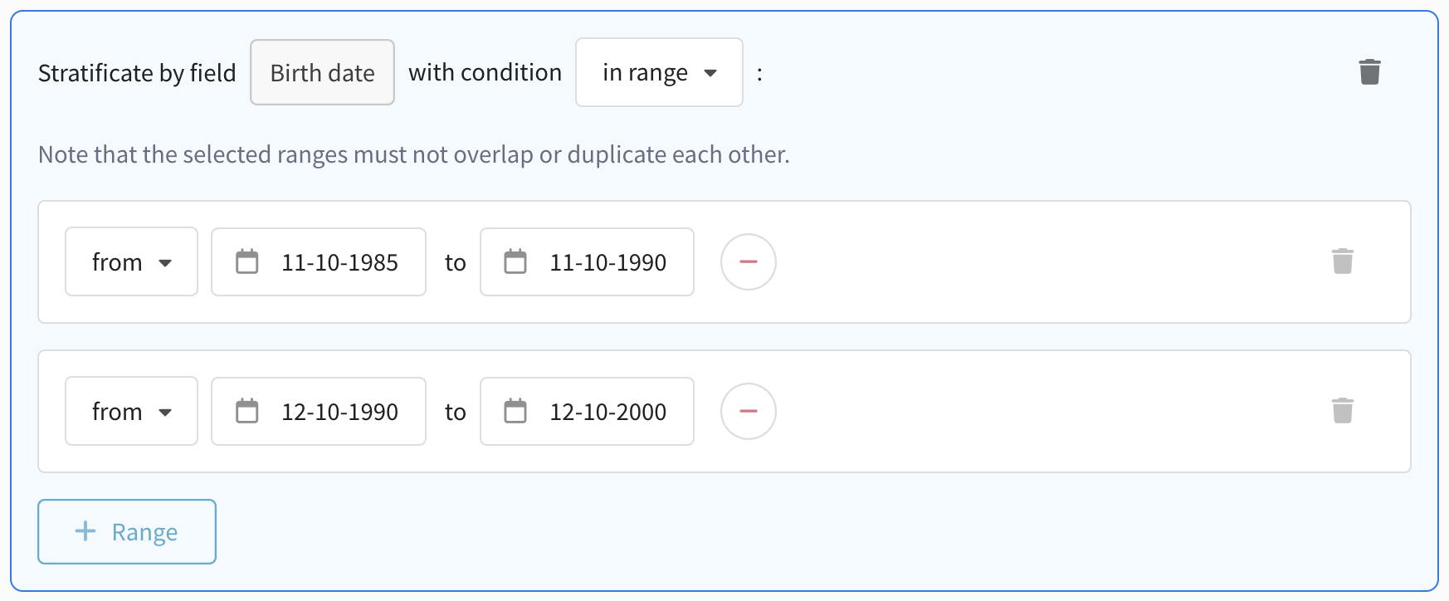Image resolution: width=1449 pixels, height=601 pixels.
Task: Click trash icon for the 1985–1990 range
Action: tap(1342, 261)
